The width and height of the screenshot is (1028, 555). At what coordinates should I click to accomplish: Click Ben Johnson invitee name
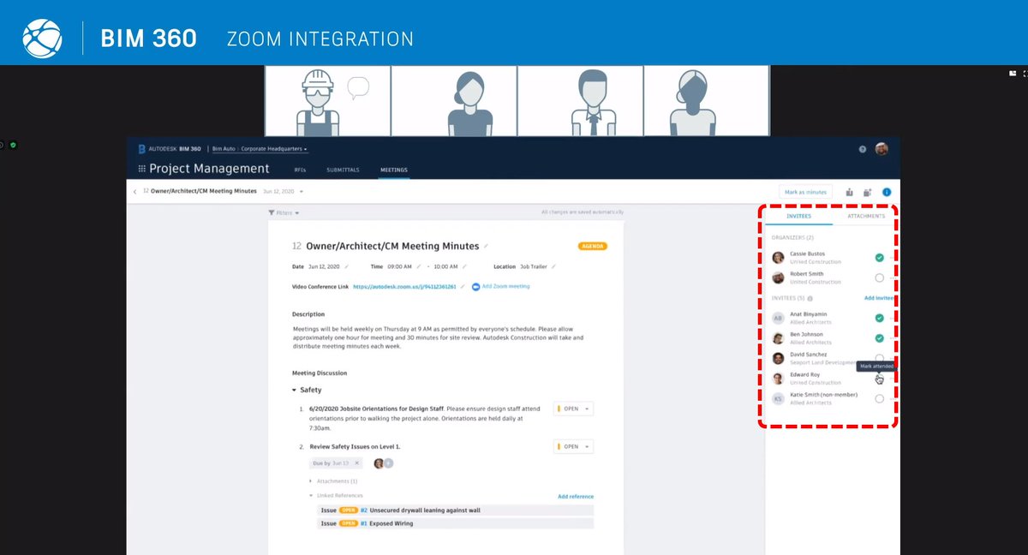(x=807, y=335)
